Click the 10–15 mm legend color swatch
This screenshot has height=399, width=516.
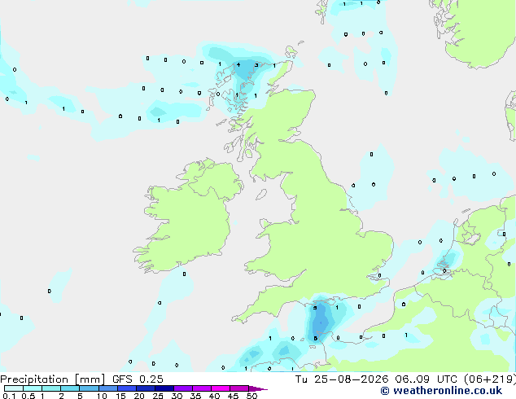(x=107, y=388)
